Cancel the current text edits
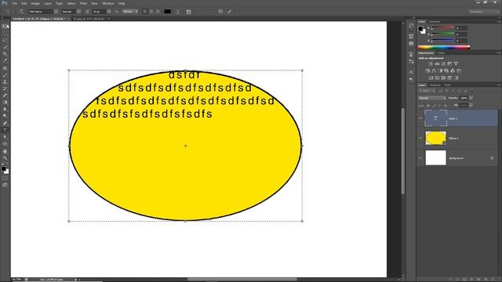This screenshot has height=282, width=502. [220, 12]
